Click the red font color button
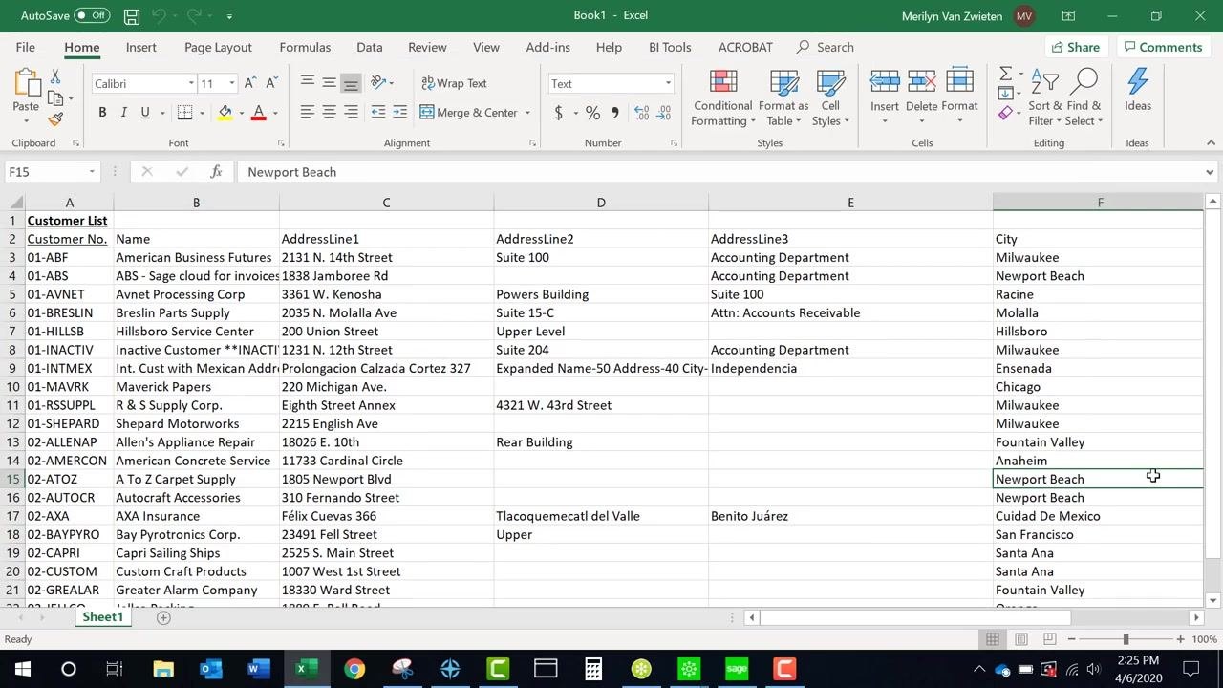The height and width of the screenshot is (688, 1223). 258,113
